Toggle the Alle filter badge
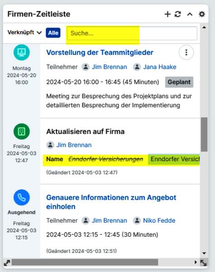 (x=53, y=33)
